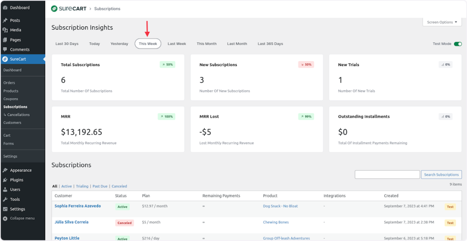467x241 pixels.
Task: Open the Chewing Bones product link
Action: (x=276, y=222)
